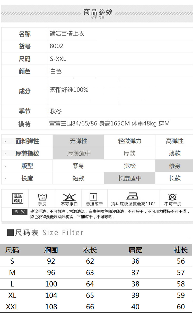Click the 洗涤说明 washing instructions box
The image size is (193, 318).
pos(18,198)
